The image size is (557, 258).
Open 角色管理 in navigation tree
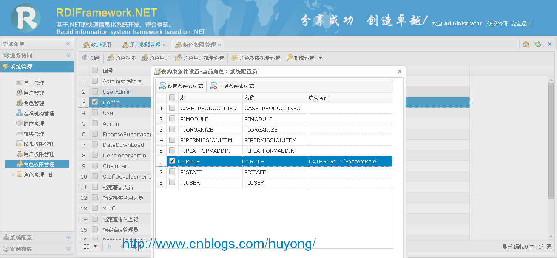tap(30, 103)
